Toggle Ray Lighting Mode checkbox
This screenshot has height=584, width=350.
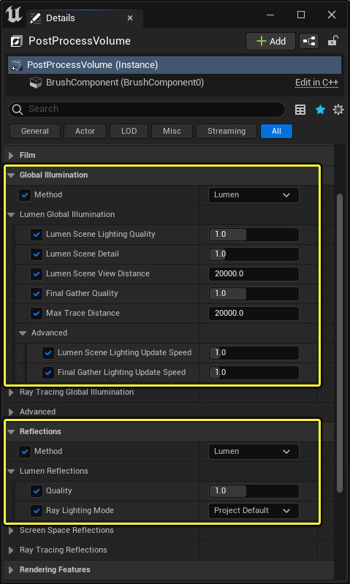pyautogui.click(x=36, y=511)
